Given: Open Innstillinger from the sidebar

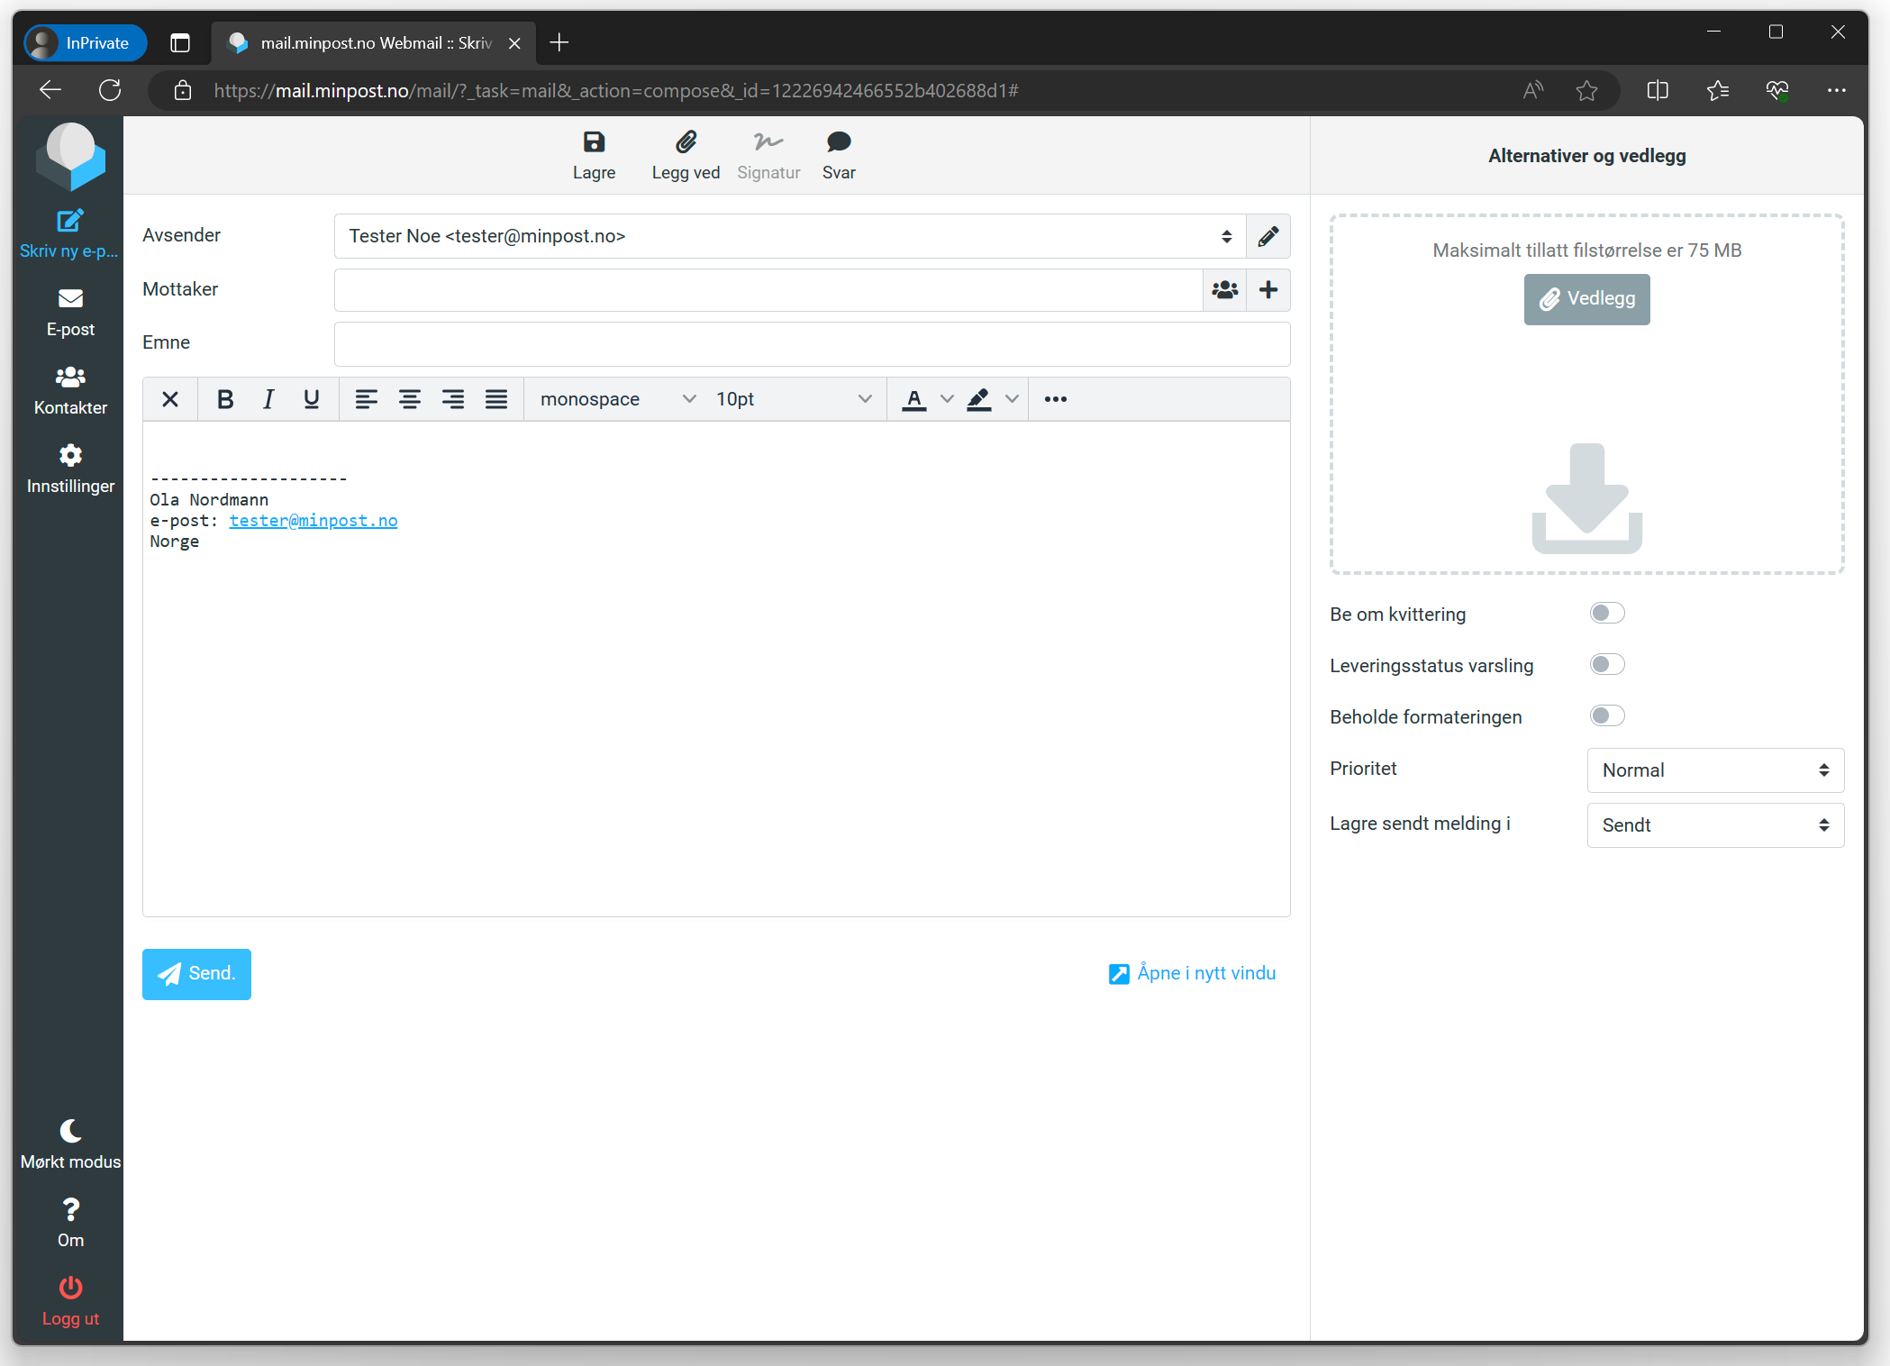Looking at the screenshot, I should point(70,469).
